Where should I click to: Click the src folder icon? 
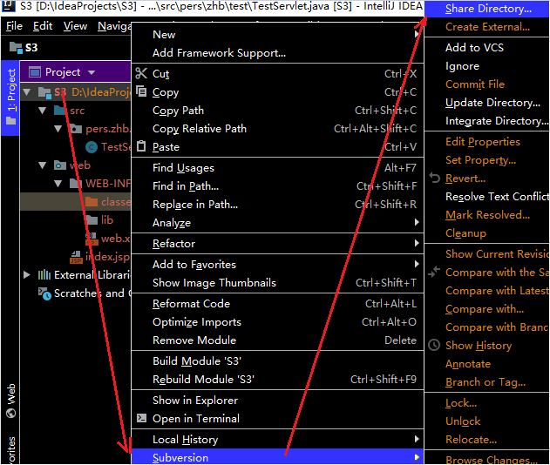coord(60,111)
